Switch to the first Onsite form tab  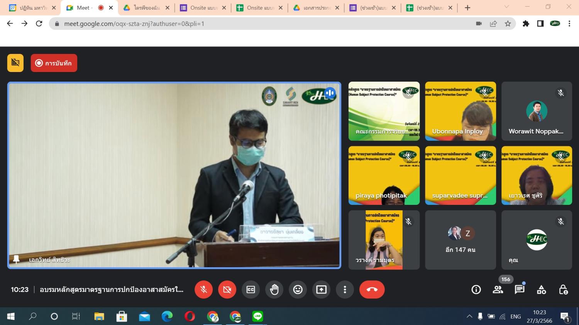tap(204, 8)
